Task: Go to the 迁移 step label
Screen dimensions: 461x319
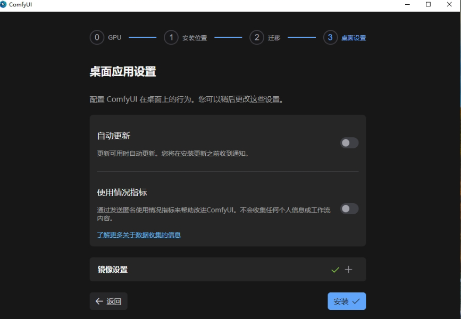Action: [x=274, y=38]
